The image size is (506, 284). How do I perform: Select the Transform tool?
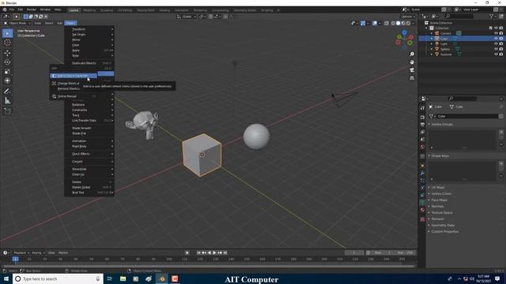[7, 80]
